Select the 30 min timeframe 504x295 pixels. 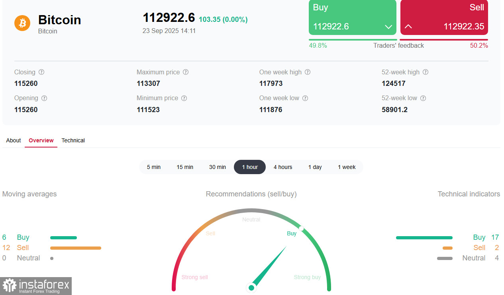[218, 167]
